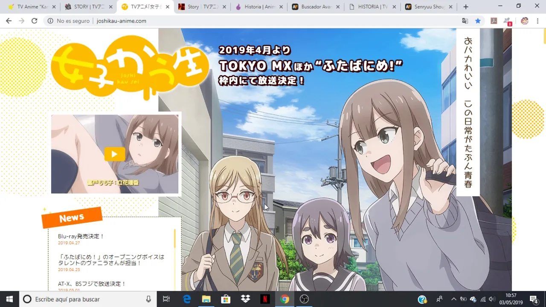Click the orange News heading
Viewport: 546px width, 307px height.
72,218
